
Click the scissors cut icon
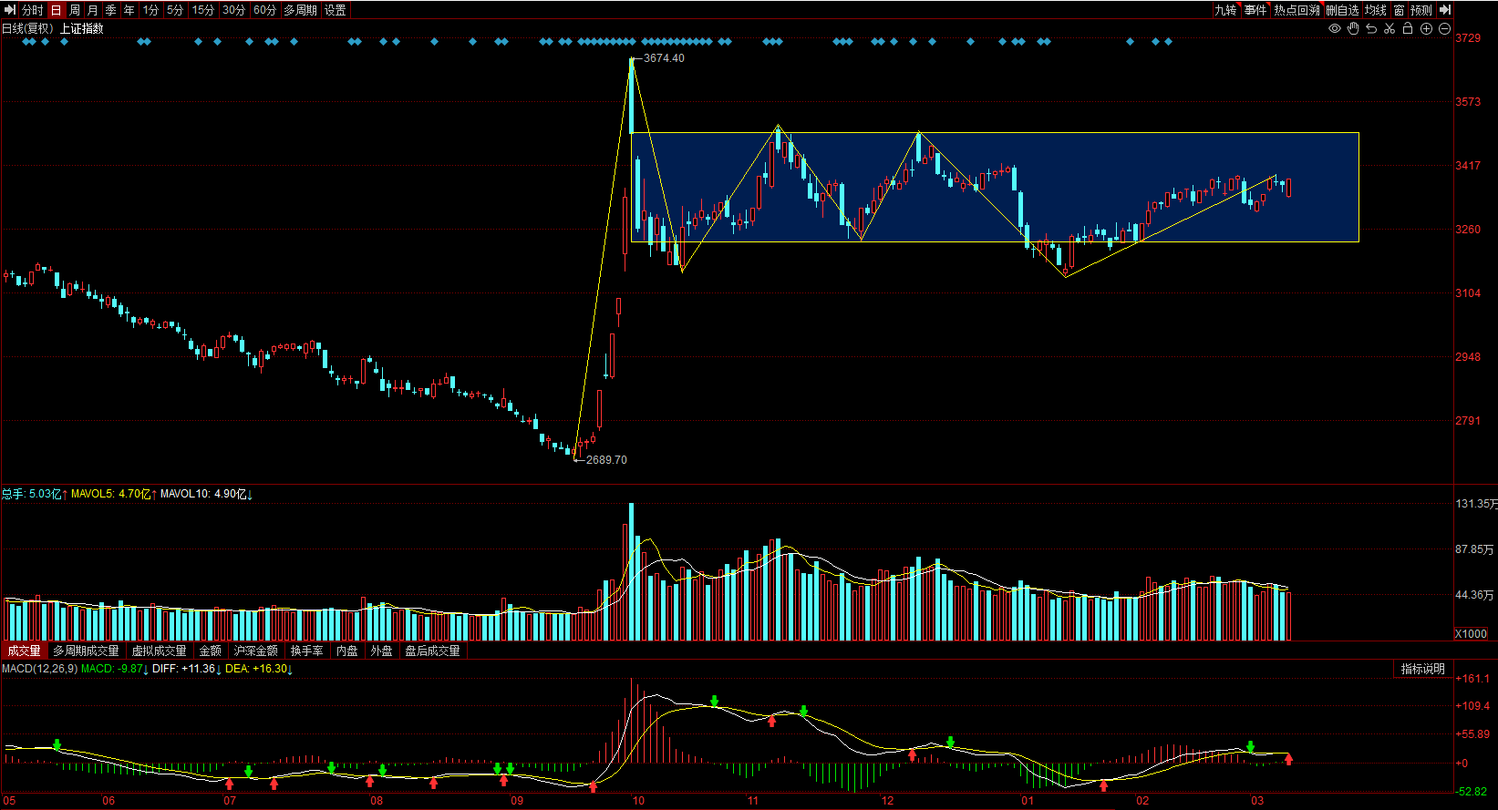coord(1390,29)
